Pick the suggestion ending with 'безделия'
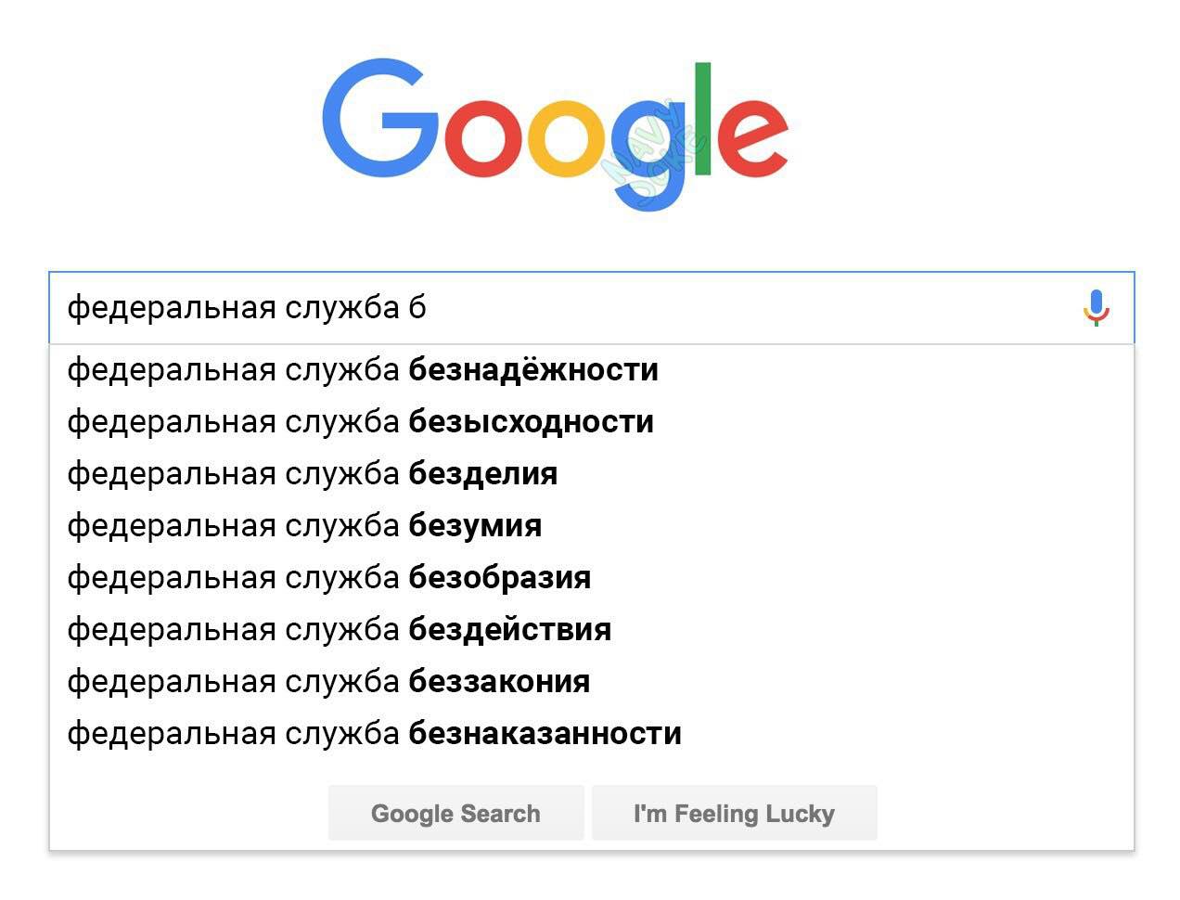 point(312,474)
